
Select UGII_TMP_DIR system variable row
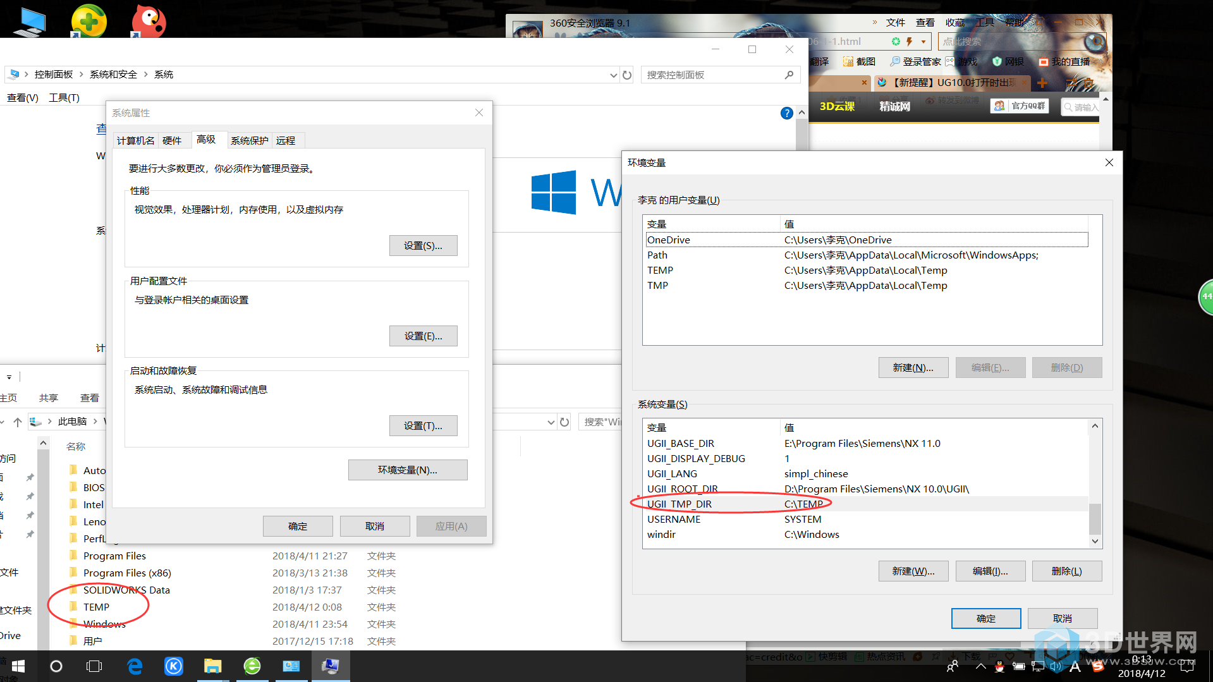pyautogui.click(x=866, y=504)
